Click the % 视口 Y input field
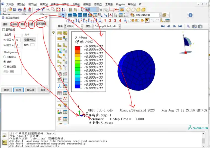 click(x=17, y=45)
